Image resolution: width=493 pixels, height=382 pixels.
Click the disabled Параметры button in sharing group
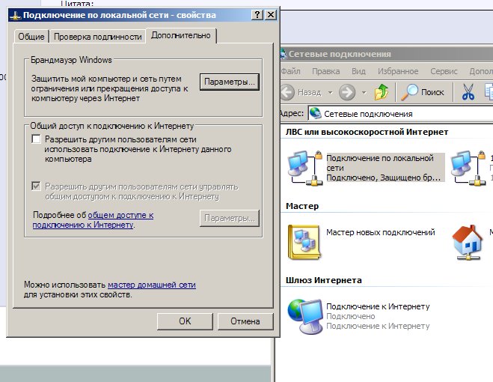230,218
